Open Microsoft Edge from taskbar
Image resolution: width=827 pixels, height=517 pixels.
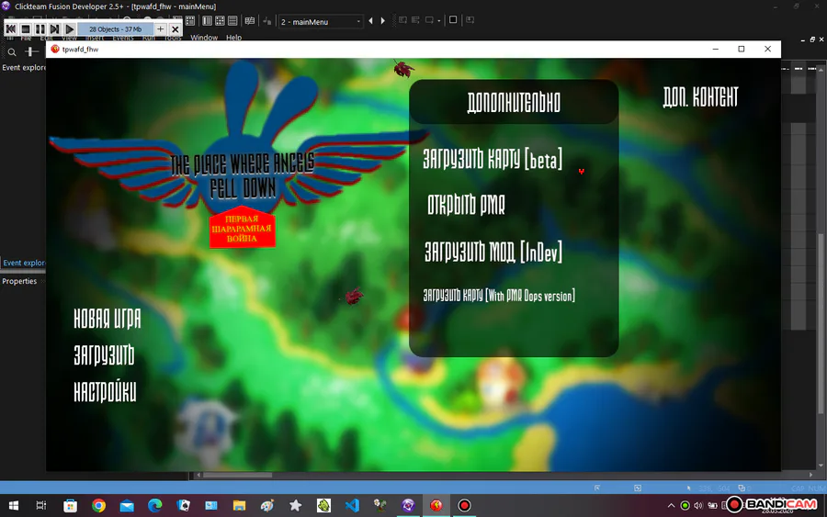point(155,505)
